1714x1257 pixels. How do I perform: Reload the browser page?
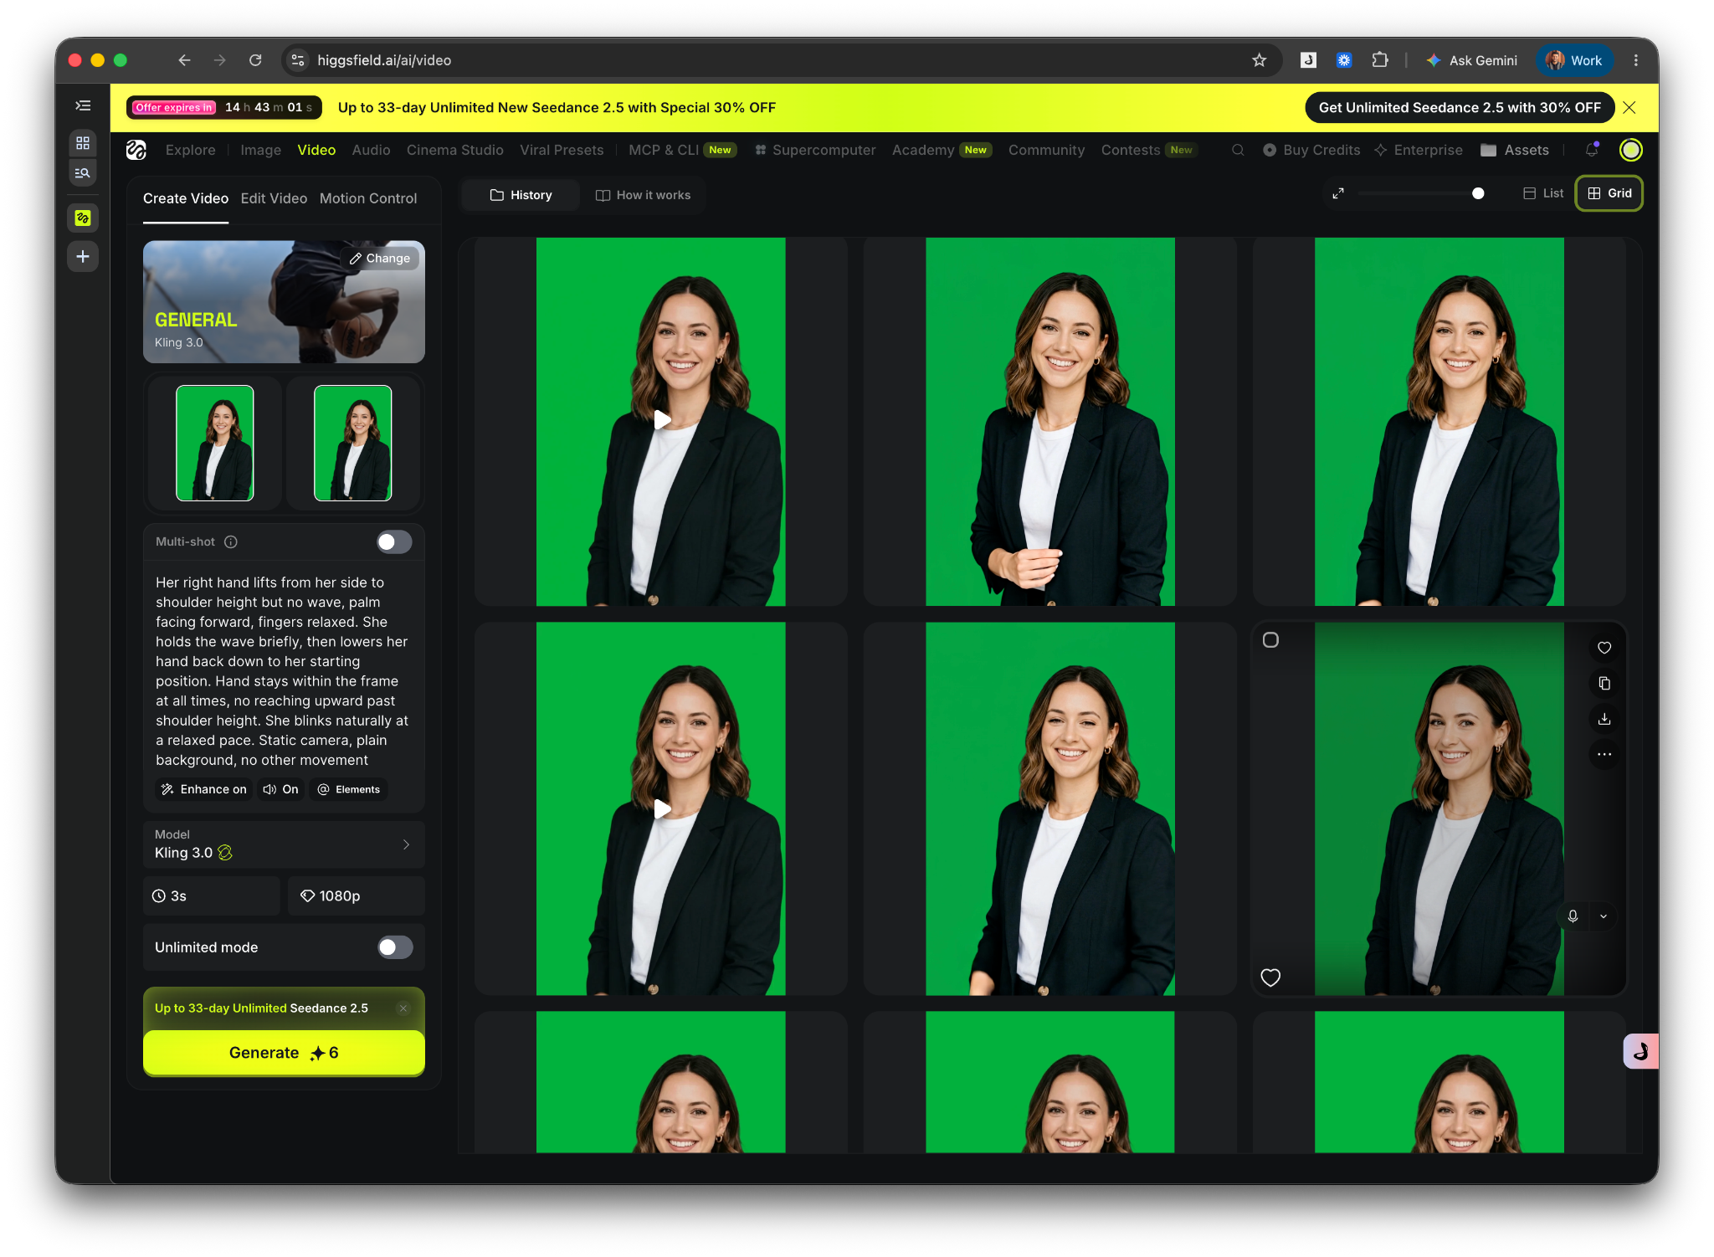pyautogui.click(x=255, y=60)
